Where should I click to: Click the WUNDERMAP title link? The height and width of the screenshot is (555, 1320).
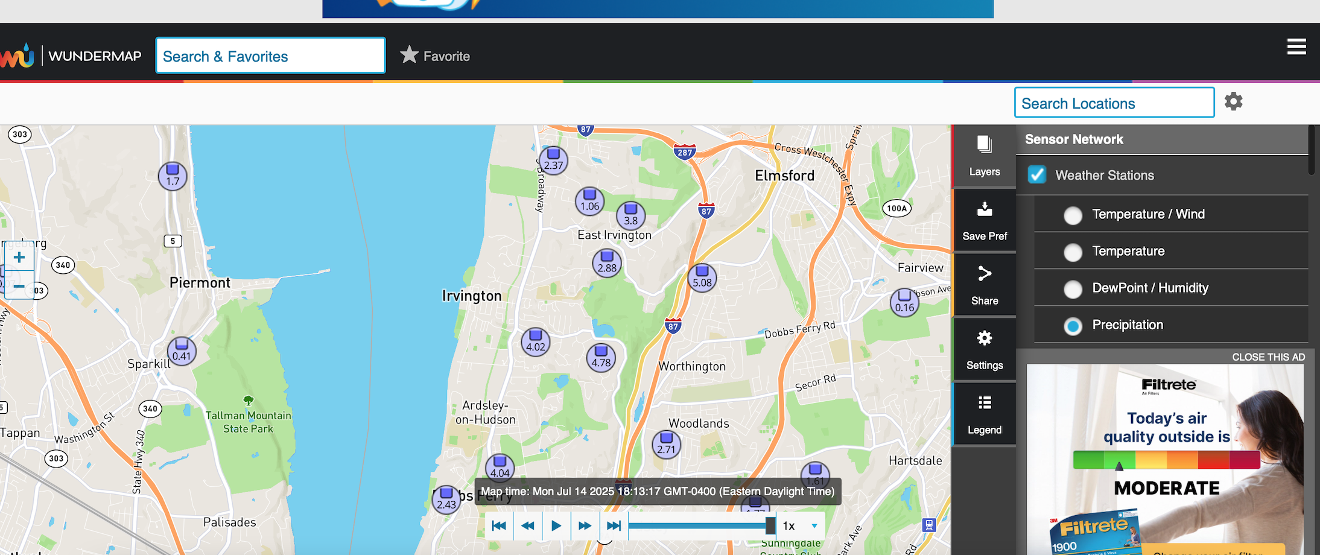tap(95, 56)
